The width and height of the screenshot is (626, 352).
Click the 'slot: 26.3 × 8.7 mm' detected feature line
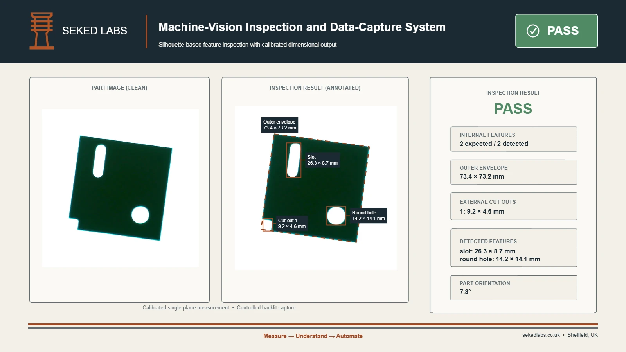tap(487, 251)
